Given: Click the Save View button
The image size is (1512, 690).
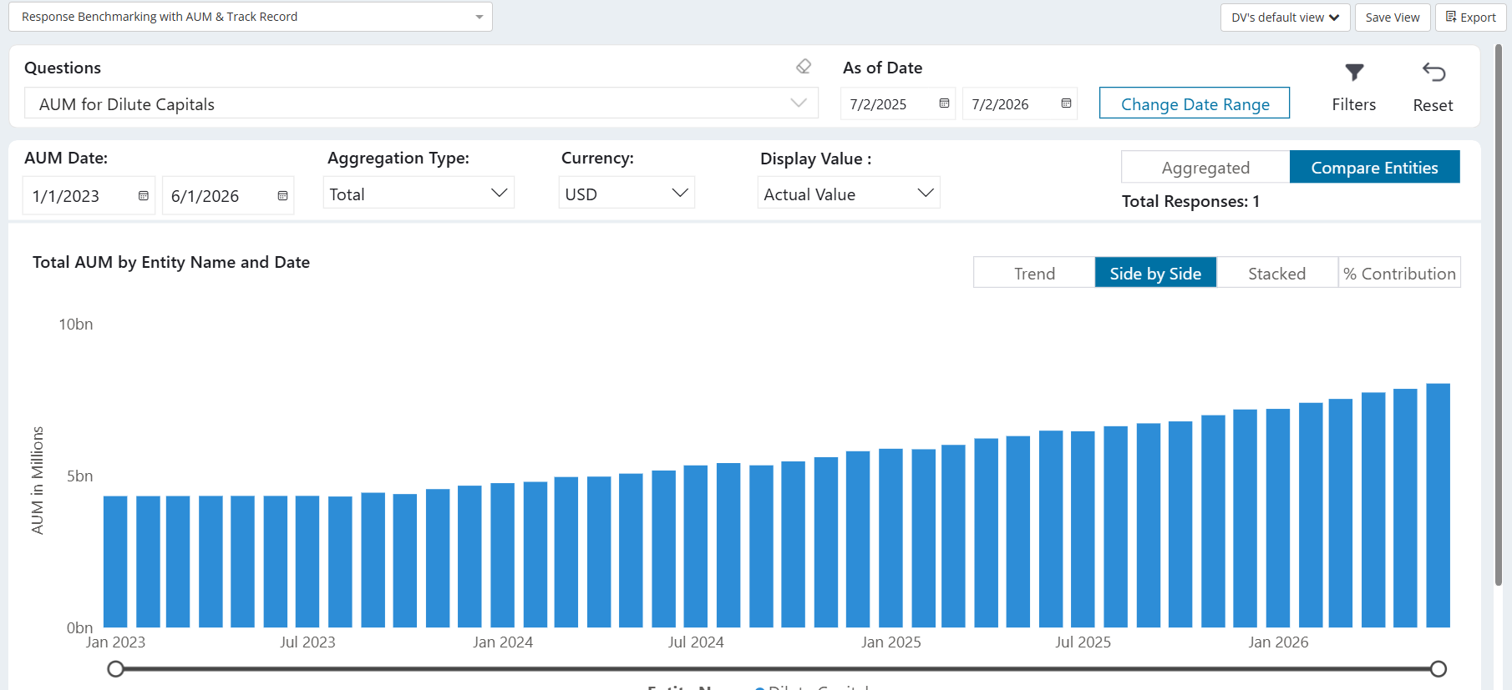Looking at the screenshot, I should 1392,17.
